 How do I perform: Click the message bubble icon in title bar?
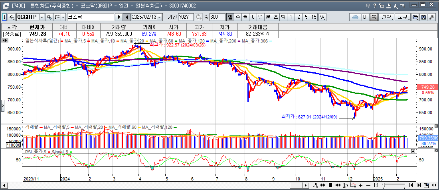[x=368, y=6]
